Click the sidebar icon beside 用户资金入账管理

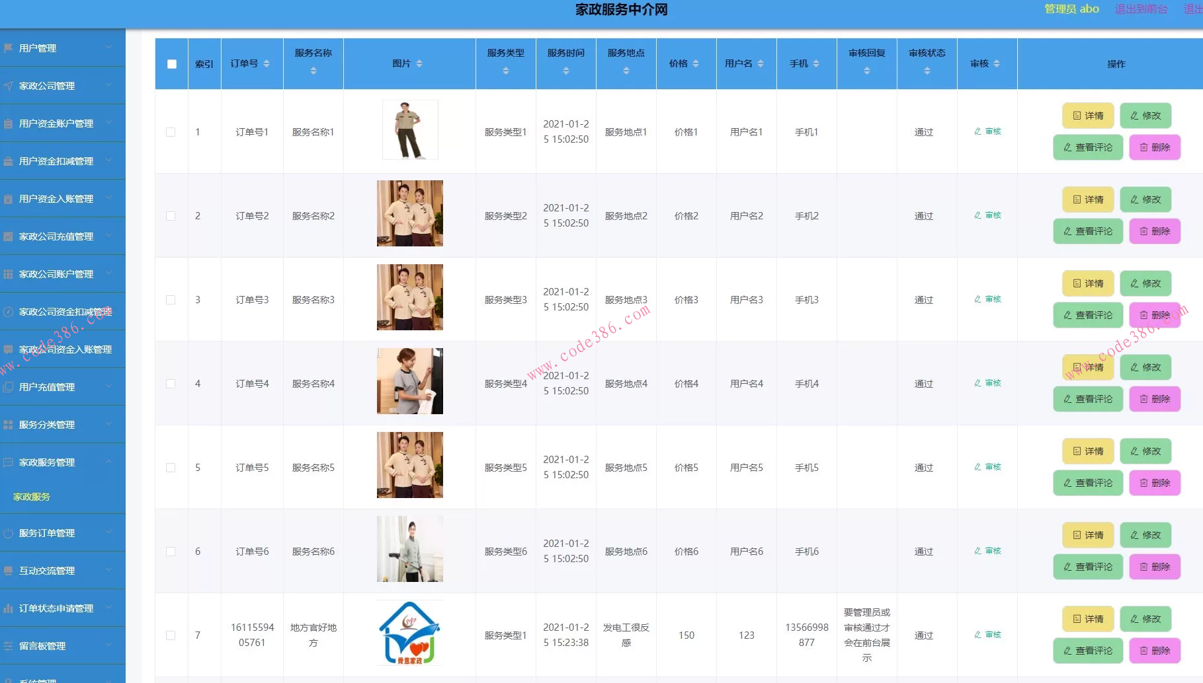pyautogui.click(x=8, y=199)
